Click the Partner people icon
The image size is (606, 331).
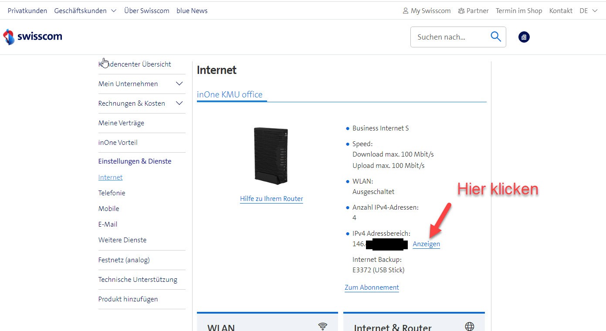click(461, 11)
